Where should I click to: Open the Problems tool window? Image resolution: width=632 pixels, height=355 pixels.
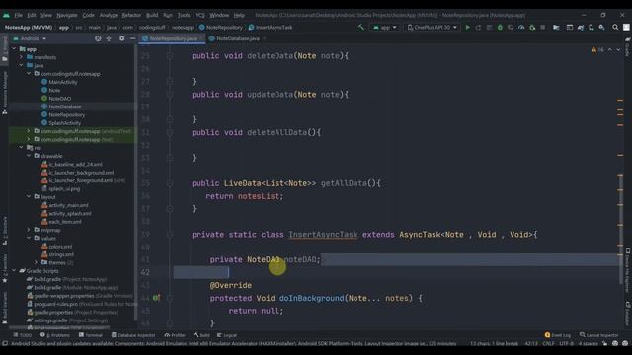tap(55, 335)
